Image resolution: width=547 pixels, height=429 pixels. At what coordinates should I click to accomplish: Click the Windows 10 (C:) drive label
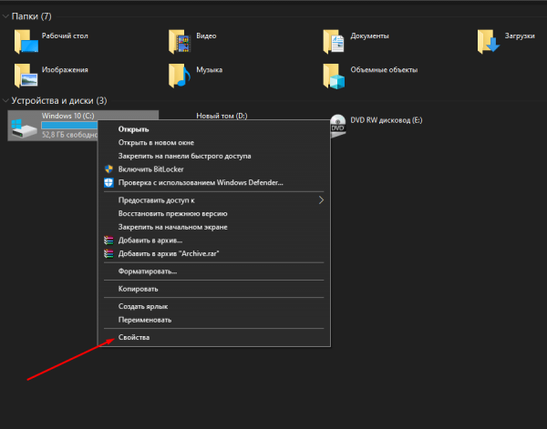pyautogui.click(x=68, y=116)
